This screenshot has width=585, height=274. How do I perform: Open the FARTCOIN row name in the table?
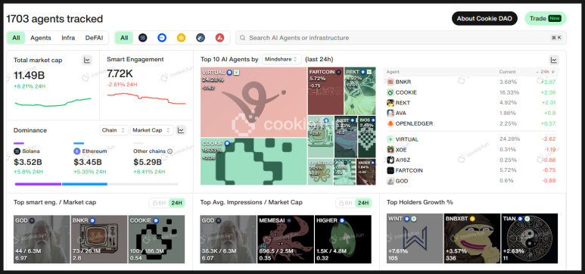(409, 170)
